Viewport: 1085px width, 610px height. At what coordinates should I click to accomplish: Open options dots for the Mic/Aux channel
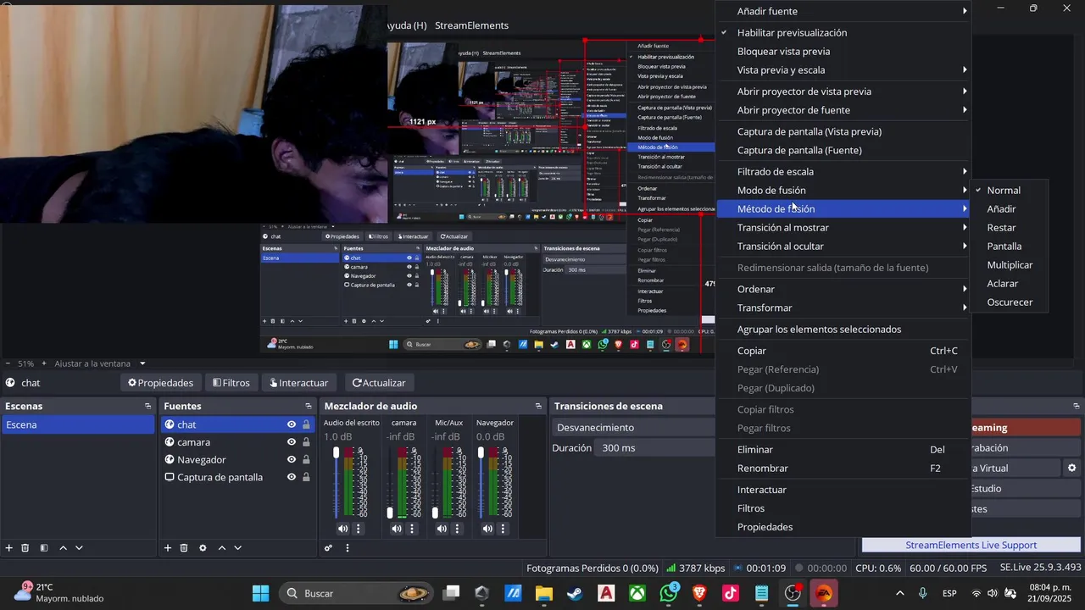pos(457,529)
